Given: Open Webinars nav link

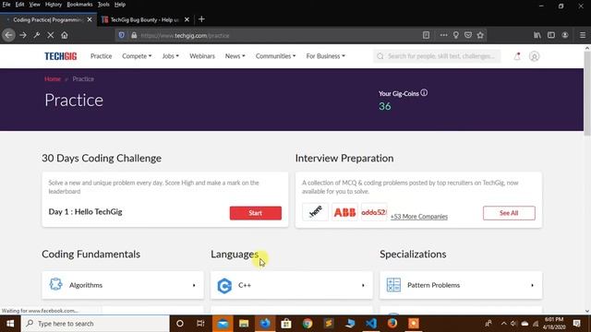Looking at the screenshot, I should [x=202, y=56].
